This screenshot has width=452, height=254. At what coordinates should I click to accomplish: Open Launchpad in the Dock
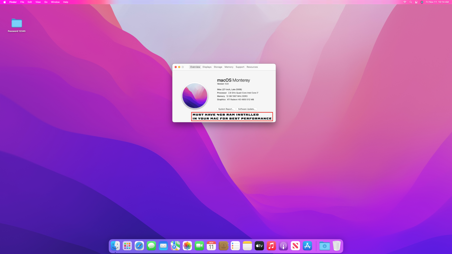point(127,246)
